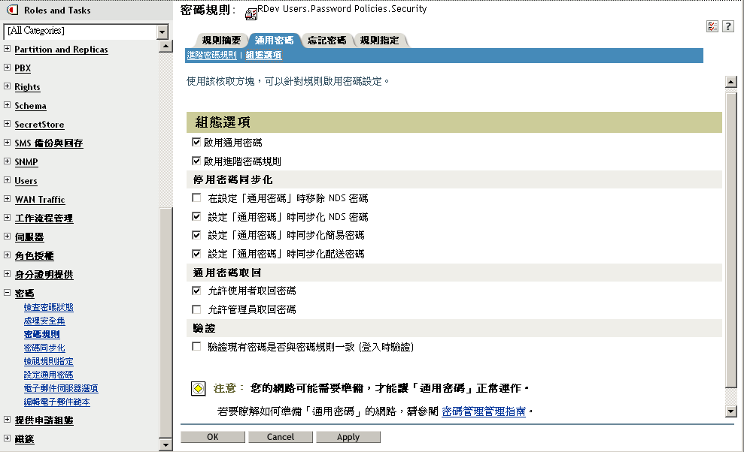Toggle 啟用進階密碼規則 checkbox

[x=196, y=161]
